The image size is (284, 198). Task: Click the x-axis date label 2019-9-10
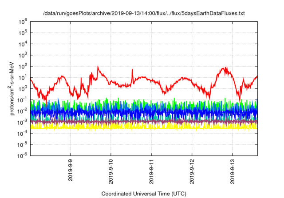pyautogui.click(x=111, y=171)
